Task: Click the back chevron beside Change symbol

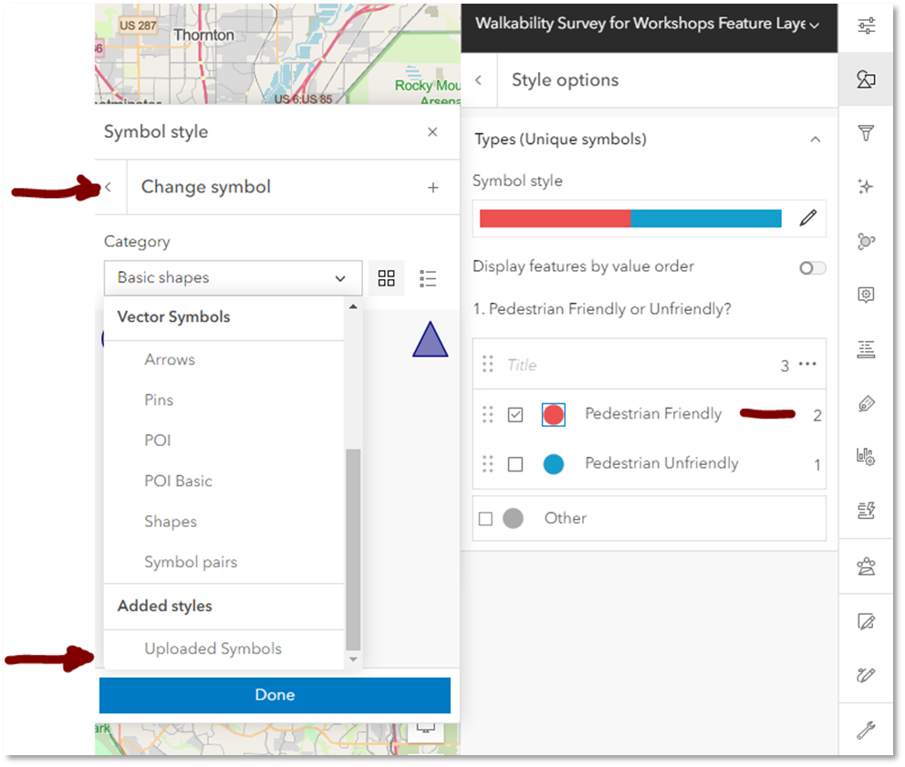Action: coord(109,187)
